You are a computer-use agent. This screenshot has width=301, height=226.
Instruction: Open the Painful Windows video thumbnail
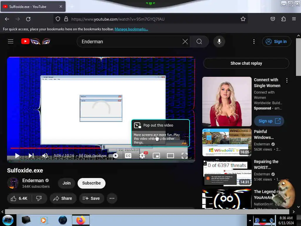[x=227, y=142]
